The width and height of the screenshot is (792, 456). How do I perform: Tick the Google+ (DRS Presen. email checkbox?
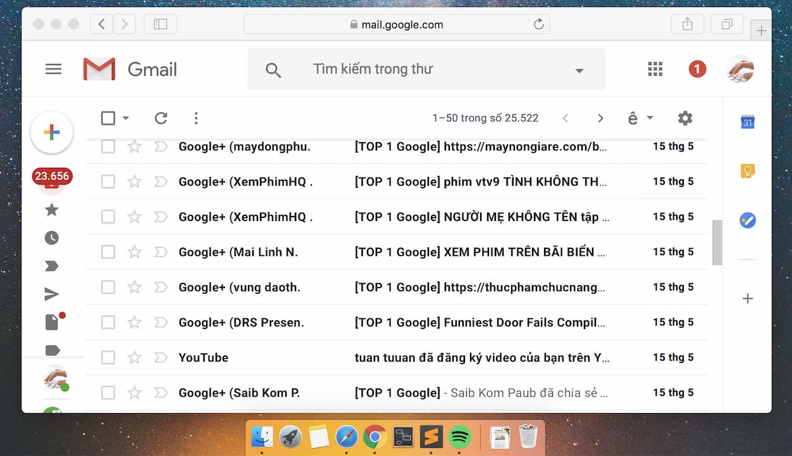coord(108,322)
